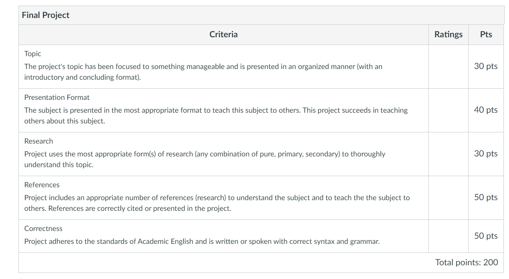The width and height of the screenshot is (509, 279).
Task: Click the 50 pts value for References
Action: pos(485,198)
